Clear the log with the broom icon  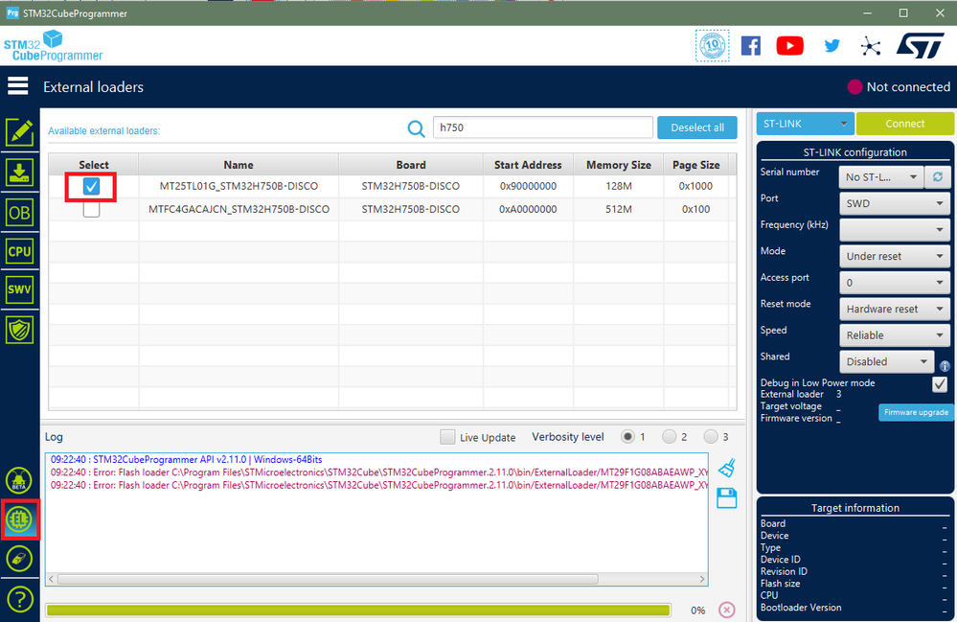pyautogui.click(x=727, y=469)
